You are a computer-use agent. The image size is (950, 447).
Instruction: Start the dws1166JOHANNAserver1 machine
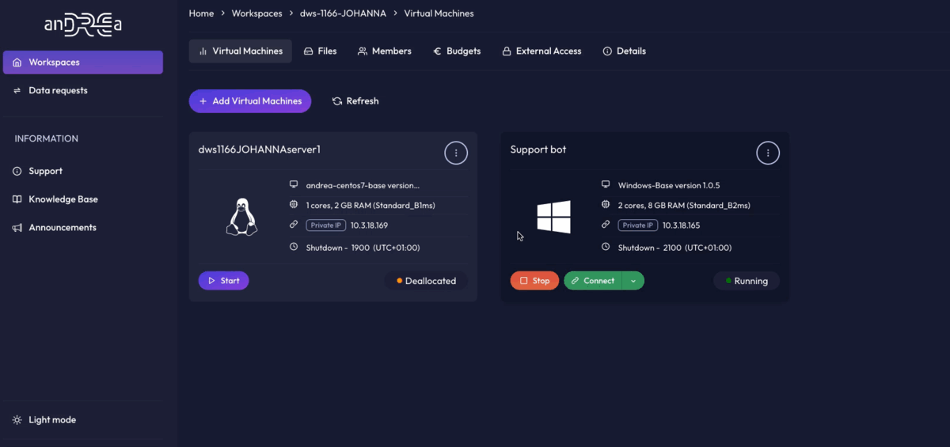(224, 281)
